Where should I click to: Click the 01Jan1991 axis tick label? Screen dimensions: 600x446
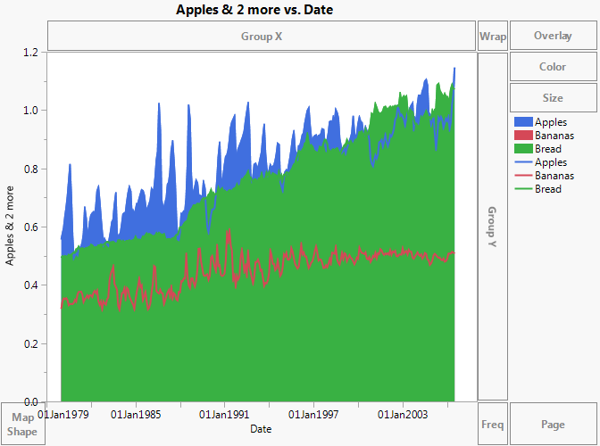(224, 415)
